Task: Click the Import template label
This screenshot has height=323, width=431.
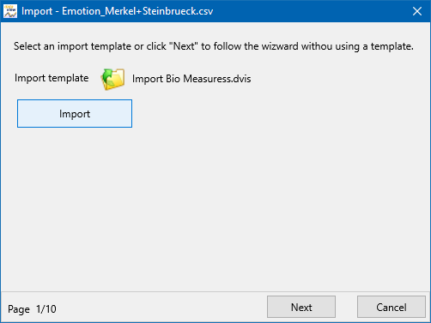Action: [52, 78]
